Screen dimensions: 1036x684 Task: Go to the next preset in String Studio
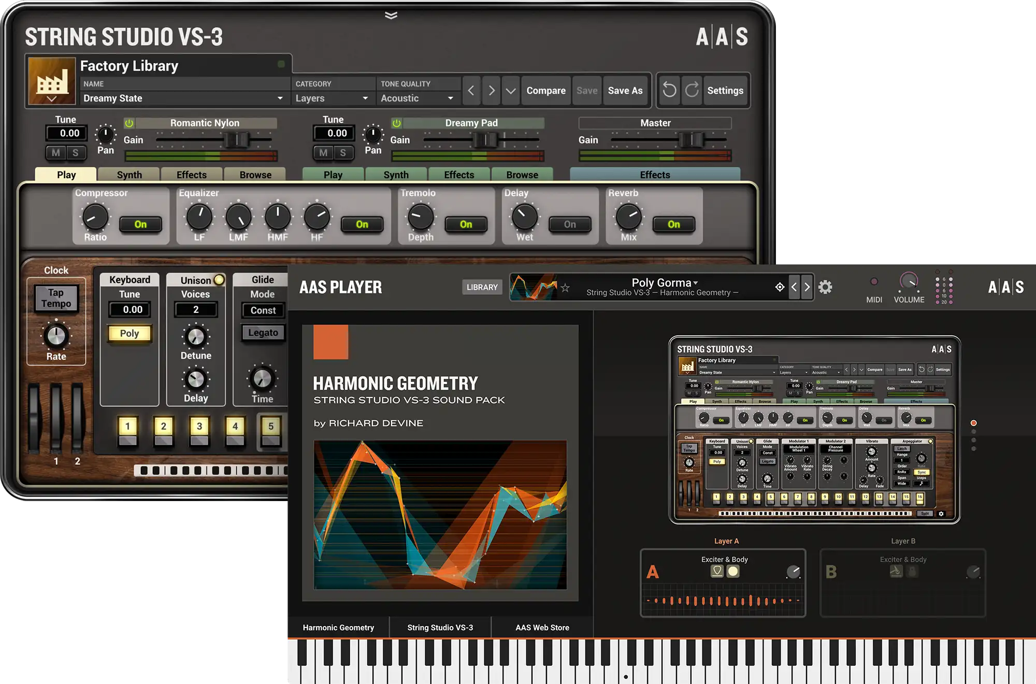tap(491, 90)
